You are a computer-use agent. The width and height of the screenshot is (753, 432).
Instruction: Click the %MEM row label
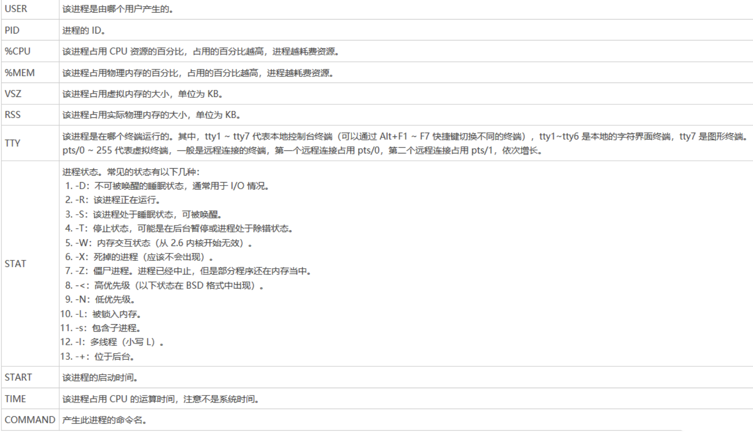(x=20, y=73)
